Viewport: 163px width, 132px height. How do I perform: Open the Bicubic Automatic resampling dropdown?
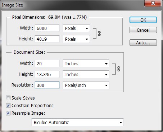tap(77, 122)
